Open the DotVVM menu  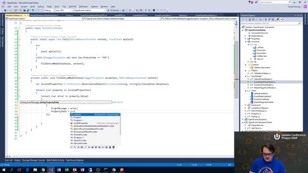[x=73, y=6]
